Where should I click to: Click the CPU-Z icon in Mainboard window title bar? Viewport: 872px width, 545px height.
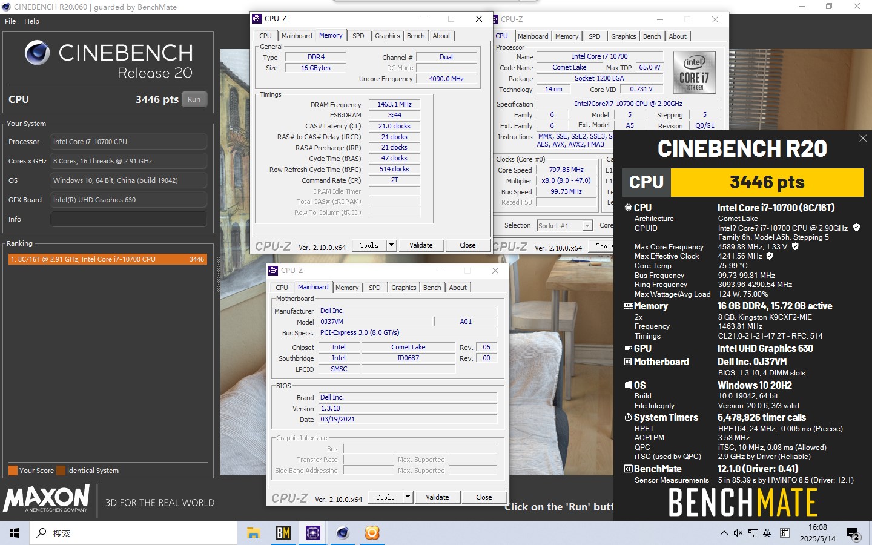pyautogui.click(x=274, y=271)
